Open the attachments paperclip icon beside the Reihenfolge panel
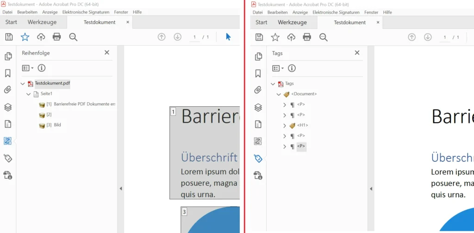 point(8,90)
